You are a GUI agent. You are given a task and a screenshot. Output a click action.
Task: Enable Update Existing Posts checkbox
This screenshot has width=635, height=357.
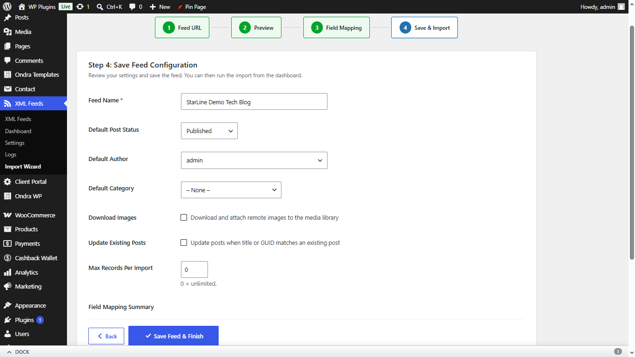pyautogui.click(x=184, y=242)
